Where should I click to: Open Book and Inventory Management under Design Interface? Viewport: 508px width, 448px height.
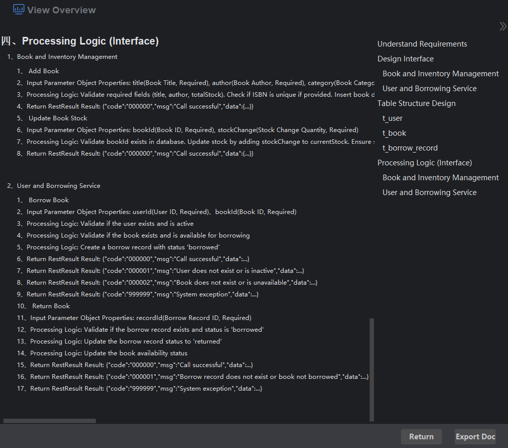click(440, 74)
